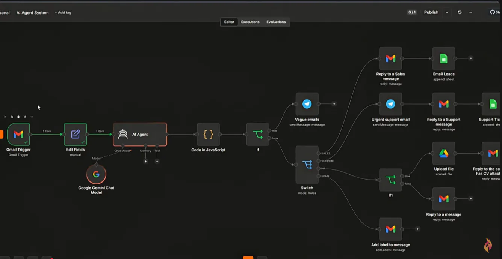Viewport: 502px width, 259px height.
Task: Open the Upload file Google Drive node
Action: coord(444,153)
